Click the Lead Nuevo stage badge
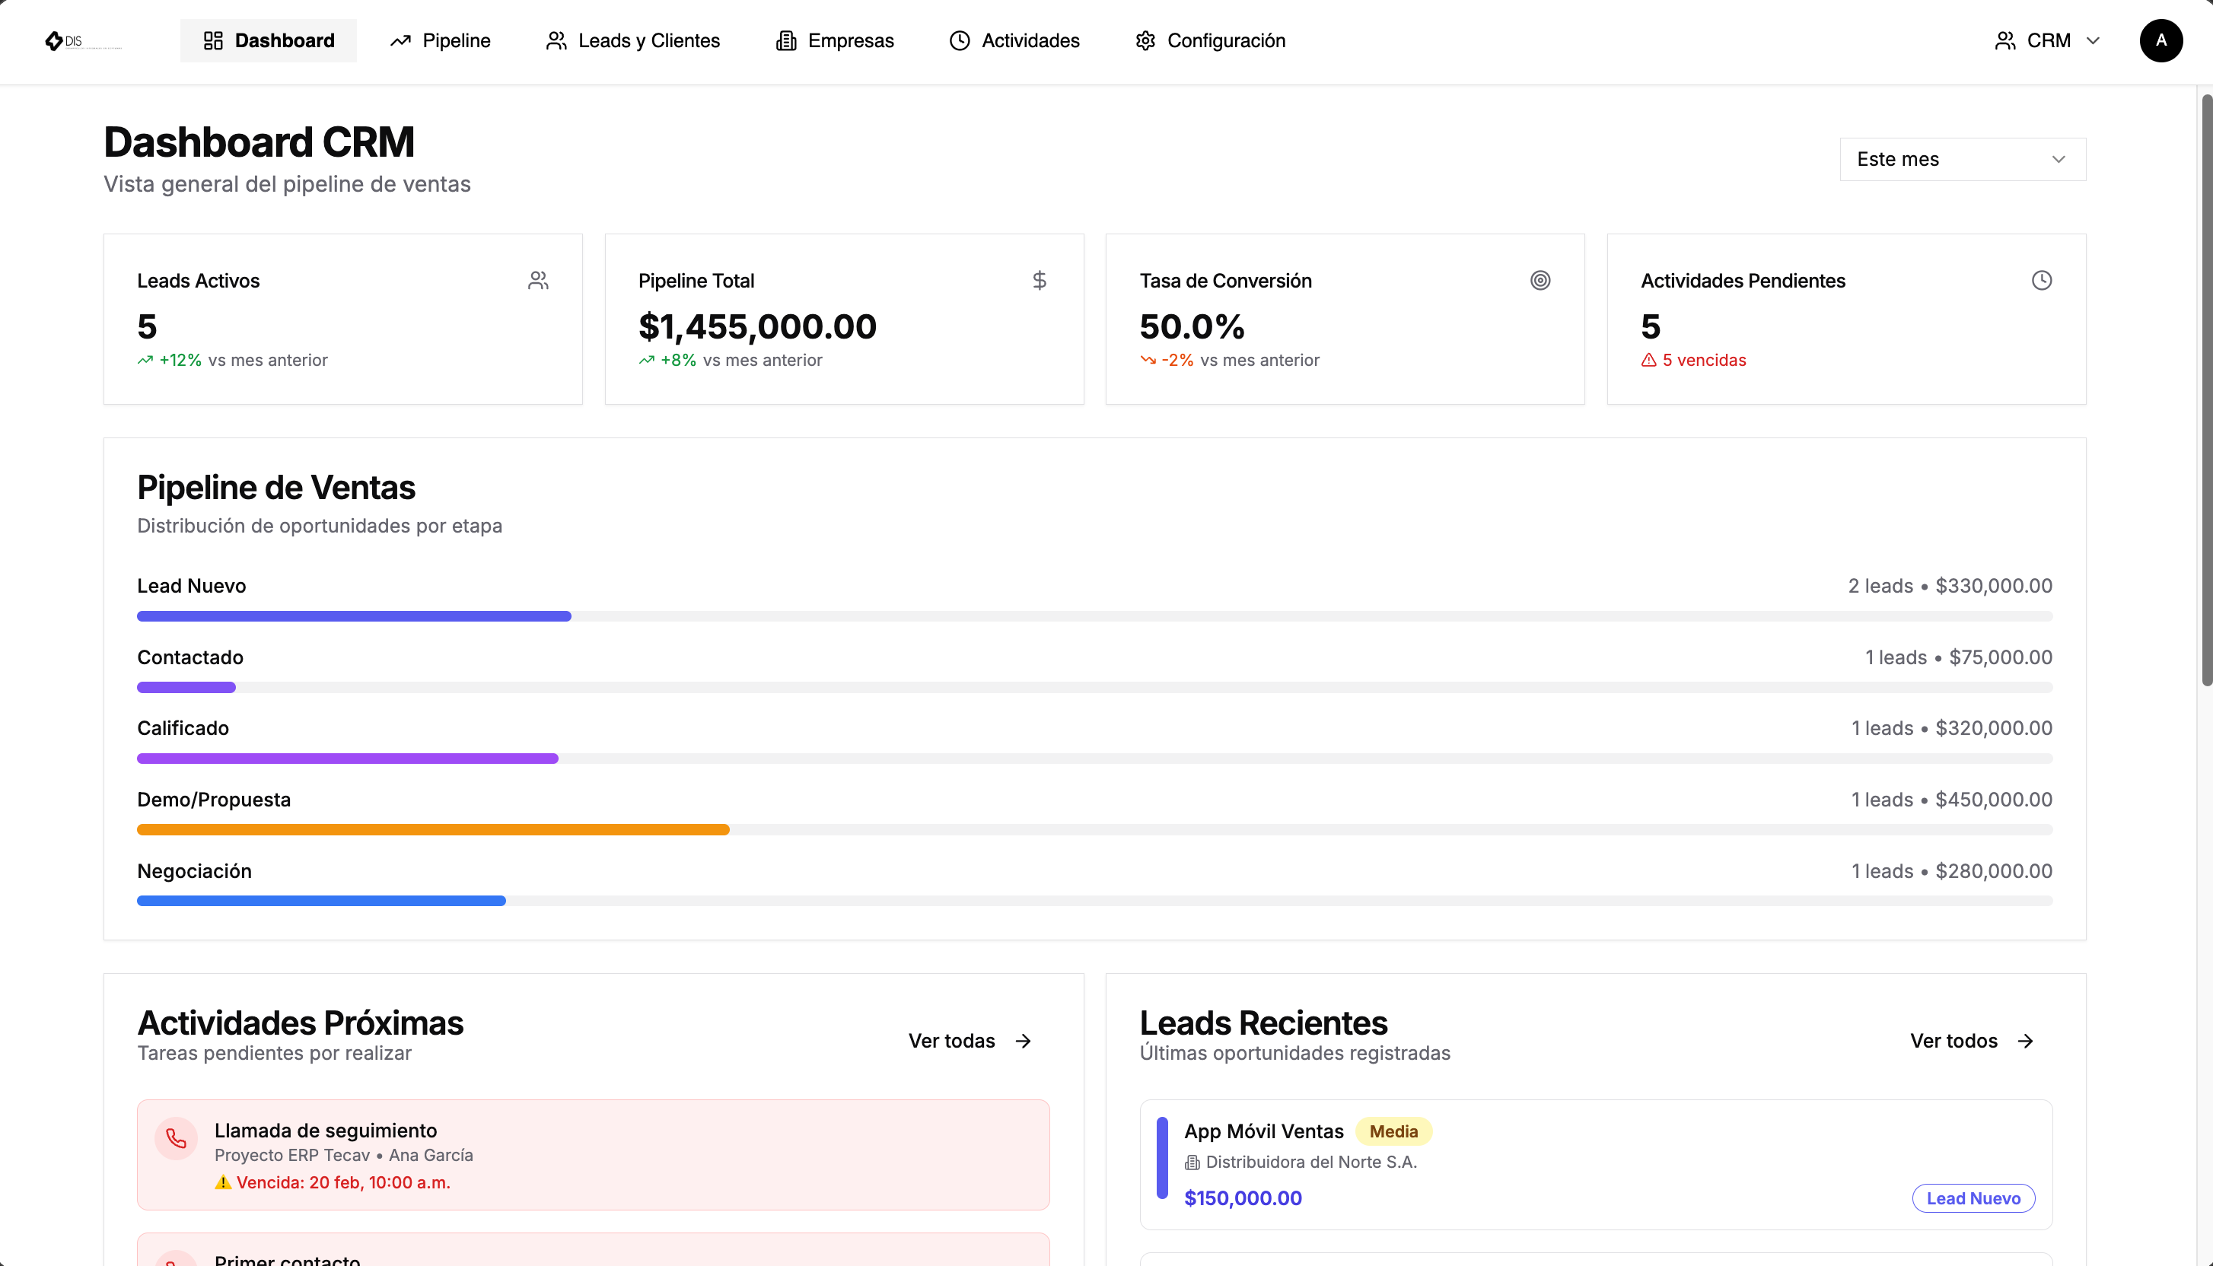 point(1972,1198)
